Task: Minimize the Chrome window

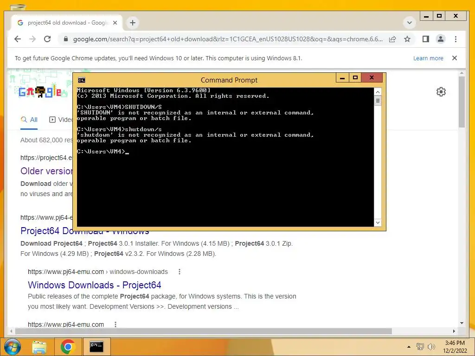Action: tap(426, 16)
